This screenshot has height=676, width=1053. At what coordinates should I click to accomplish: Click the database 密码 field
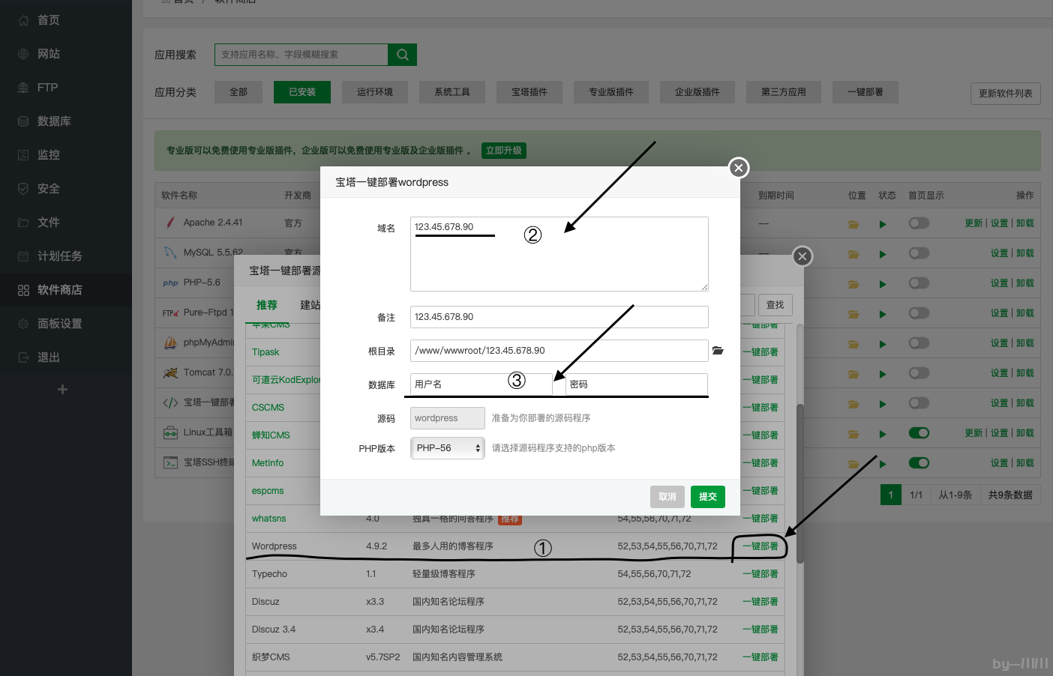[637, 384]
